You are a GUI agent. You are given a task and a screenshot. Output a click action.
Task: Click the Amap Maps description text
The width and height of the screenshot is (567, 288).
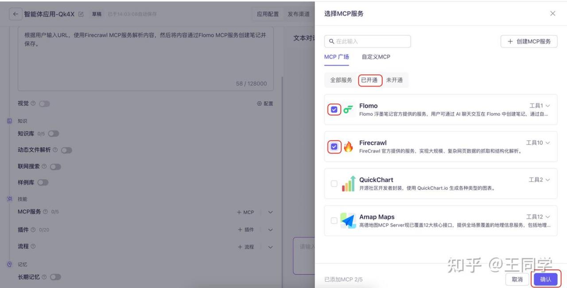(455, 225)
